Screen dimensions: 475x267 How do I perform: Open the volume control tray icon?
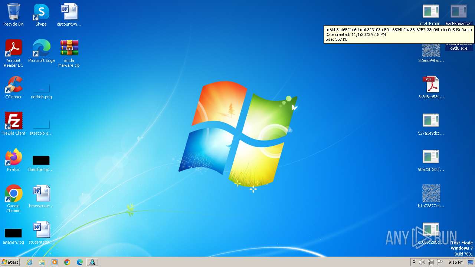pos(422,262)
